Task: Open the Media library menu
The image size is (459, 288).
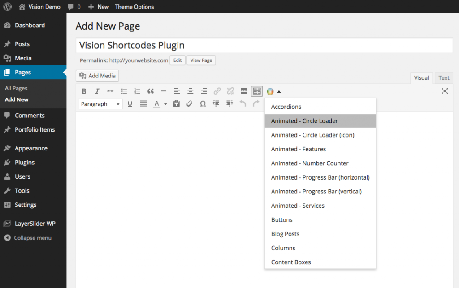Action: (x=33, y=58)
